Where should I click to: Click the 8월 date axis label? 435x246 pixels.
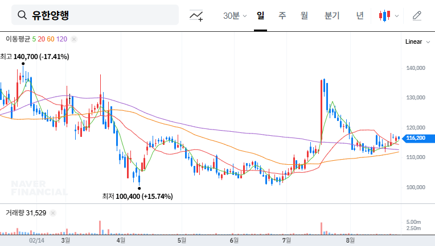(350, 240)
